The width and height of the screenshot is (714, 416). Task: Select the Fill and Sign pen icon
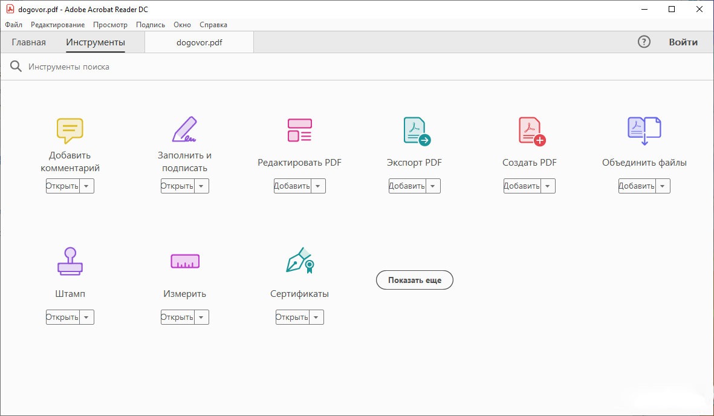184,129
